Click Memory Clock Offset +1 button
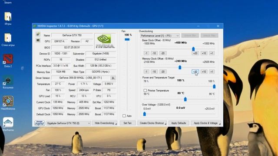 [x=212, y=71]
